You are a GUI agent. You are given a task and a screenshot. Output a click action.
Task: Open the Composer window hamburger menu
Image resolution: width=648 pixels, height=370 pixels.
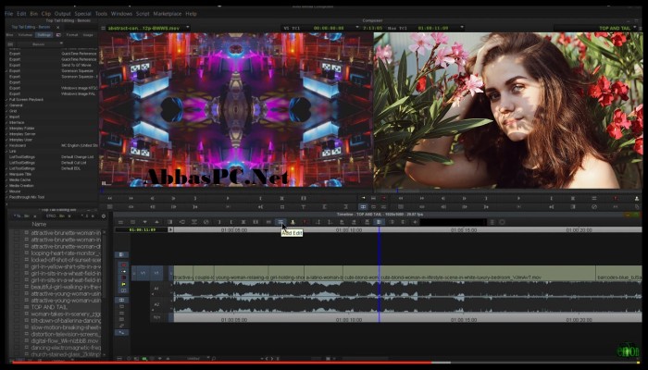(x=103, y=28)
